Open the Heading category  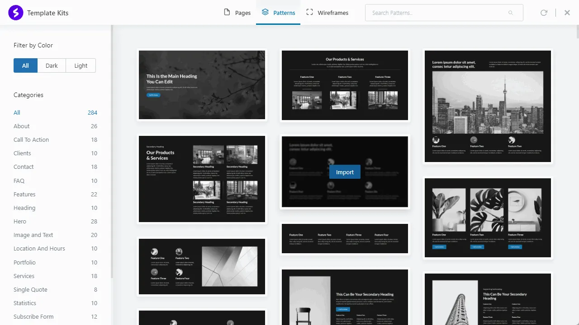pyautogui.click(x=55, y=208)
